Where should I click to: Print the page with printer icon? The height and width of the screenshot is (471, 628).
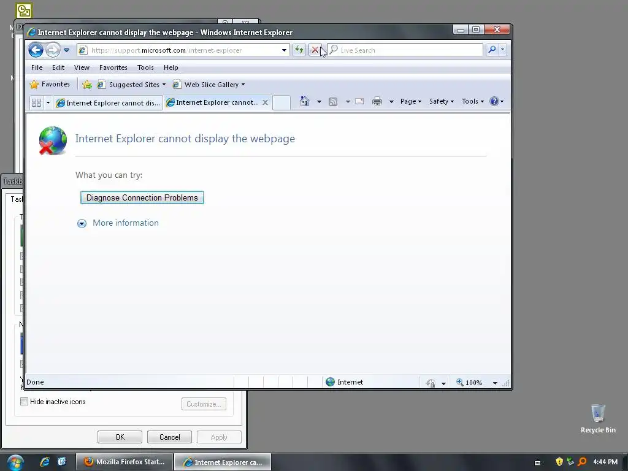(377, 101)
